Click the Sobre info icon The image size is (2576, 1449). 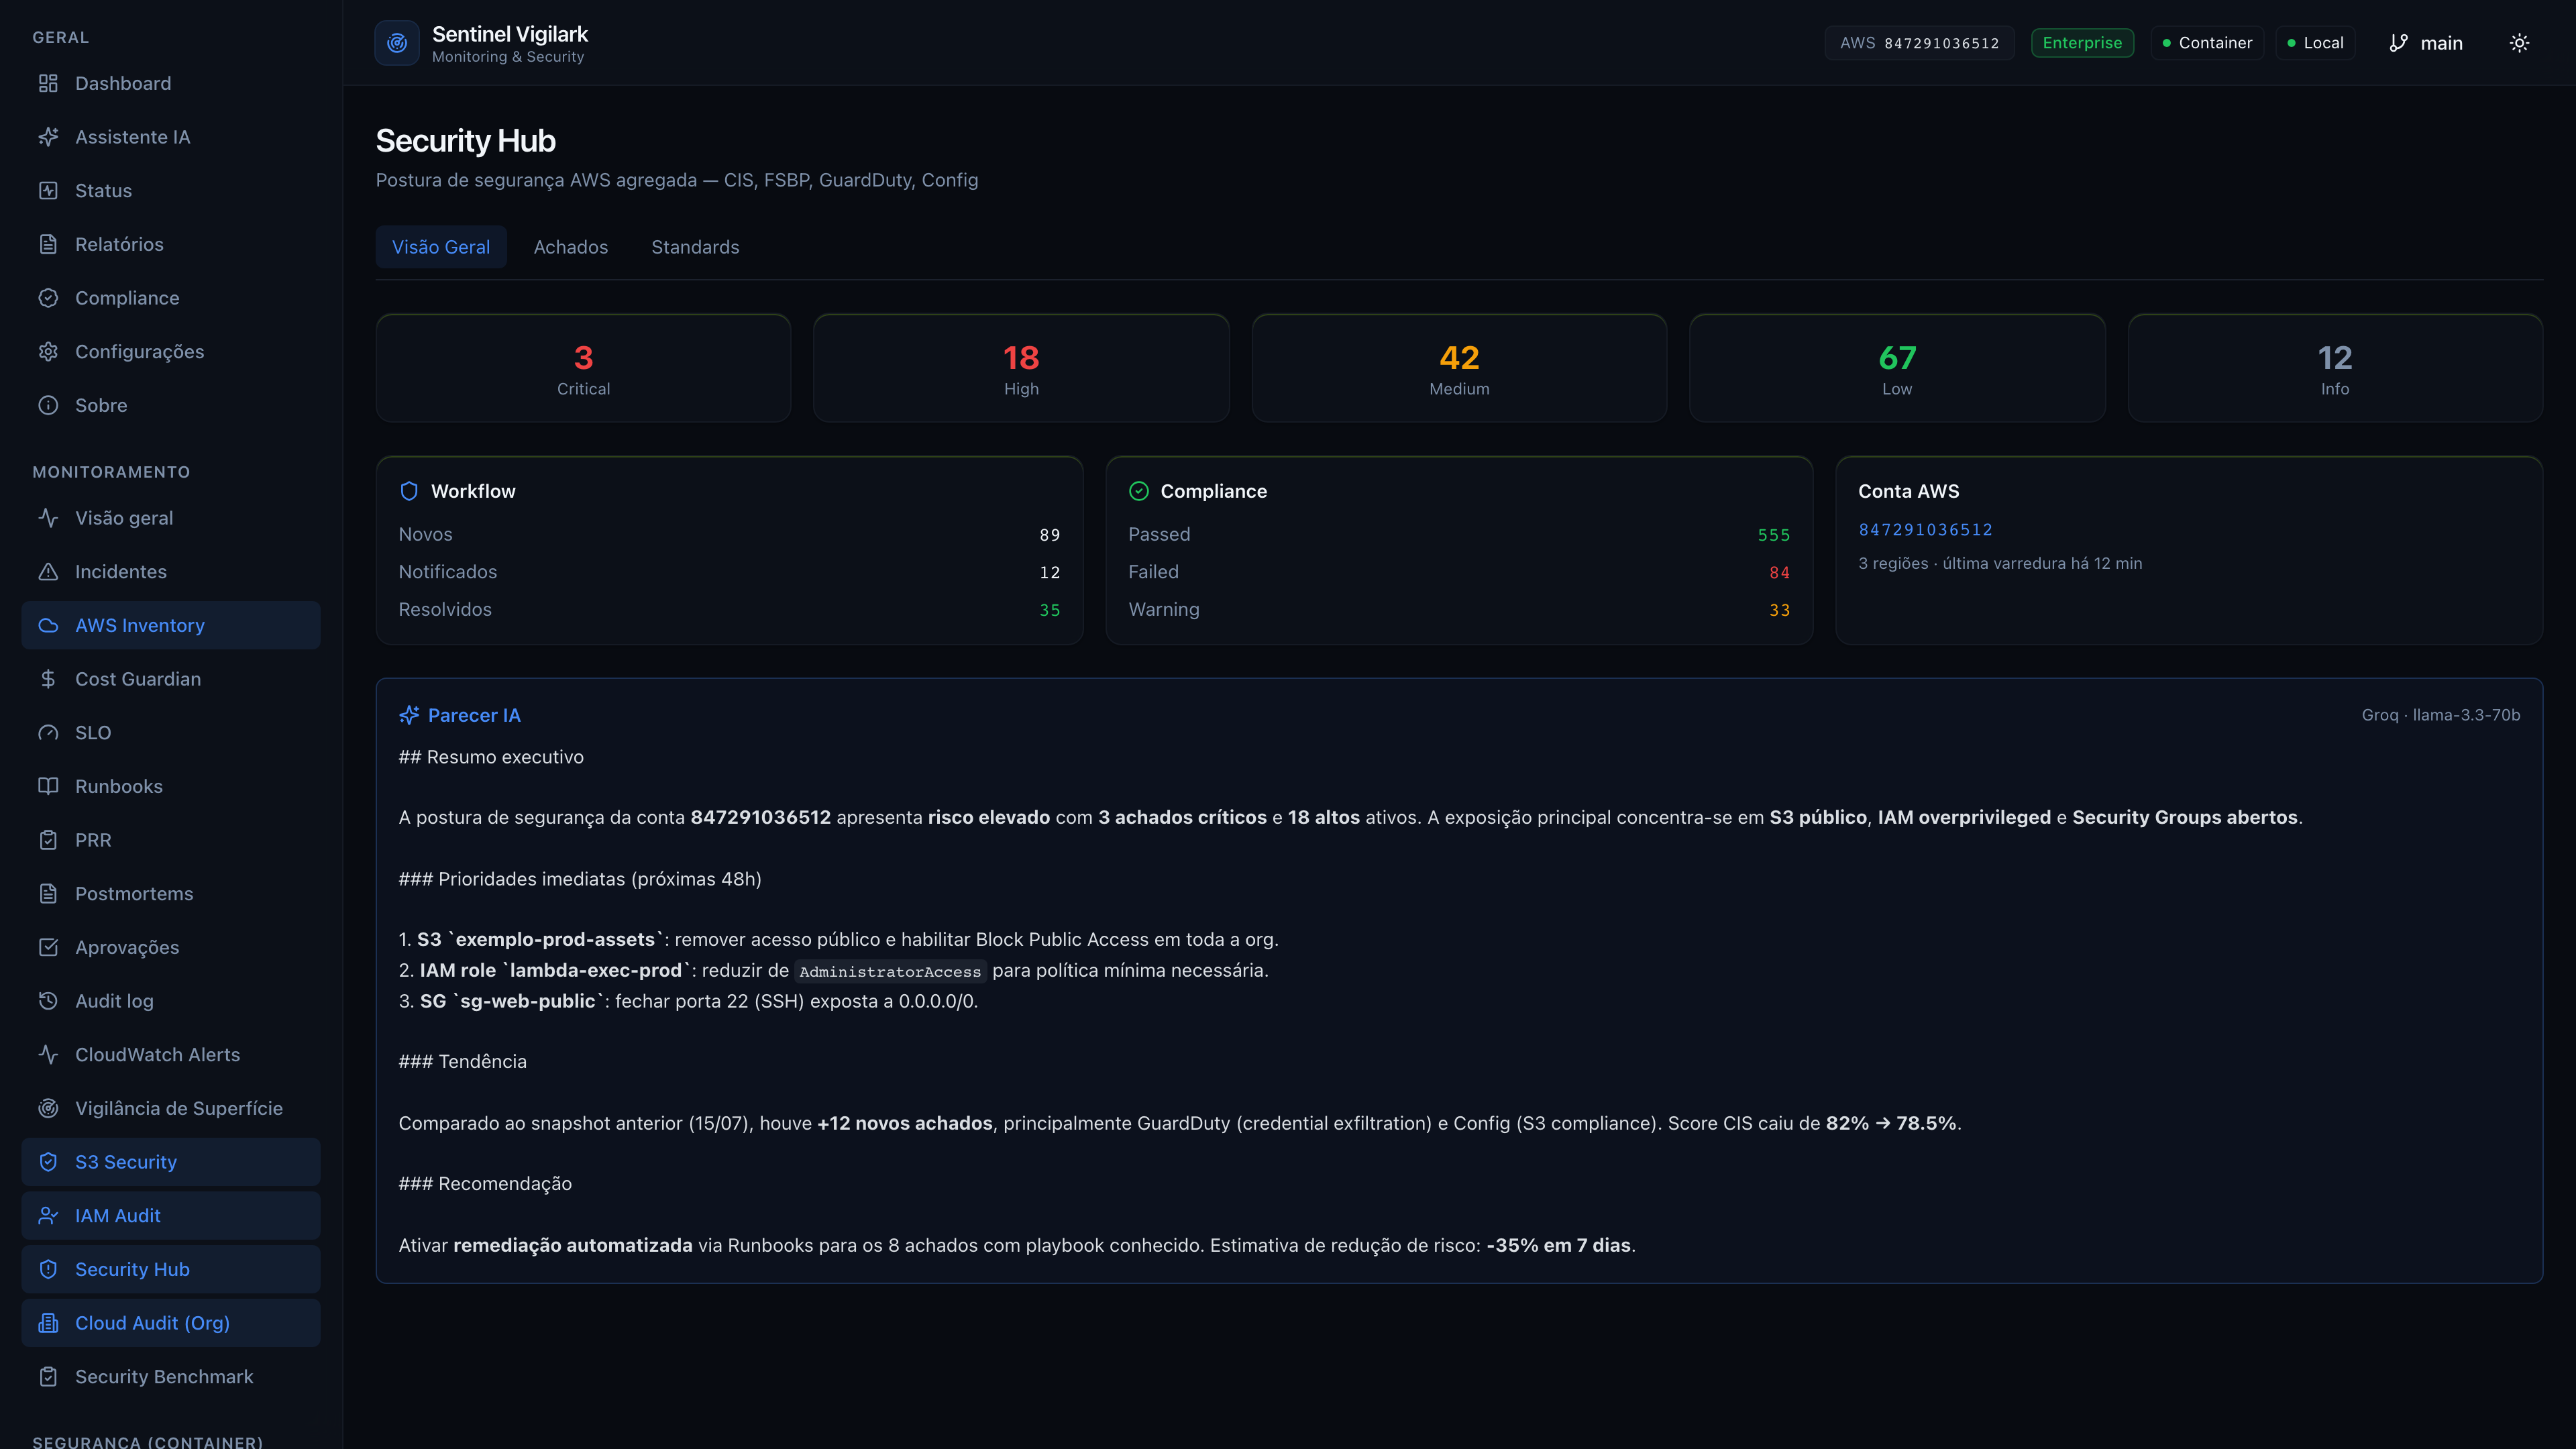pos(48,405)
